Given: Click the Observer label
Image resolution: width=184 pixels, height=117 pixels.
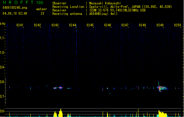Looking at the screenshot, I should pos(59,3).
